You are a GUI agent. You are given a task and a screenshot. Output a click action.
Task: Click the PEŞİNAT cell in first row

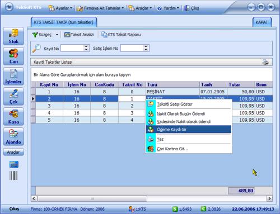coord(172,92)
